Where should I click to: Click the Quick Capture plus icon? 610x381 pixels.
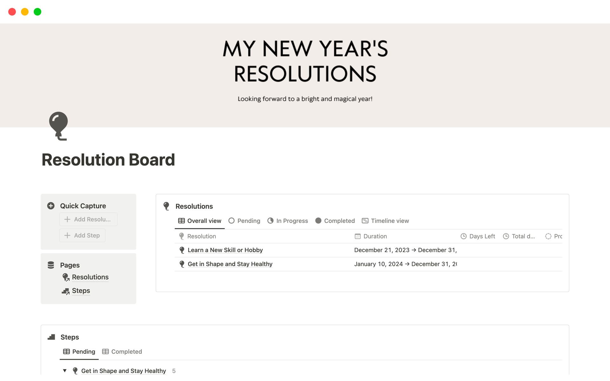(51, 205)
